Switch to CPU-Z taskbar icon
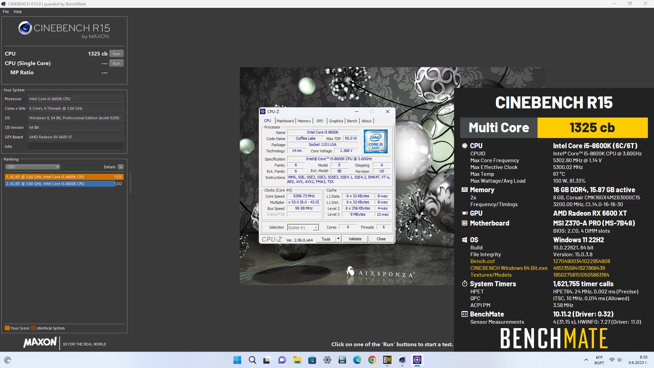Screen dimensions: 654x368 coord(417,360)
